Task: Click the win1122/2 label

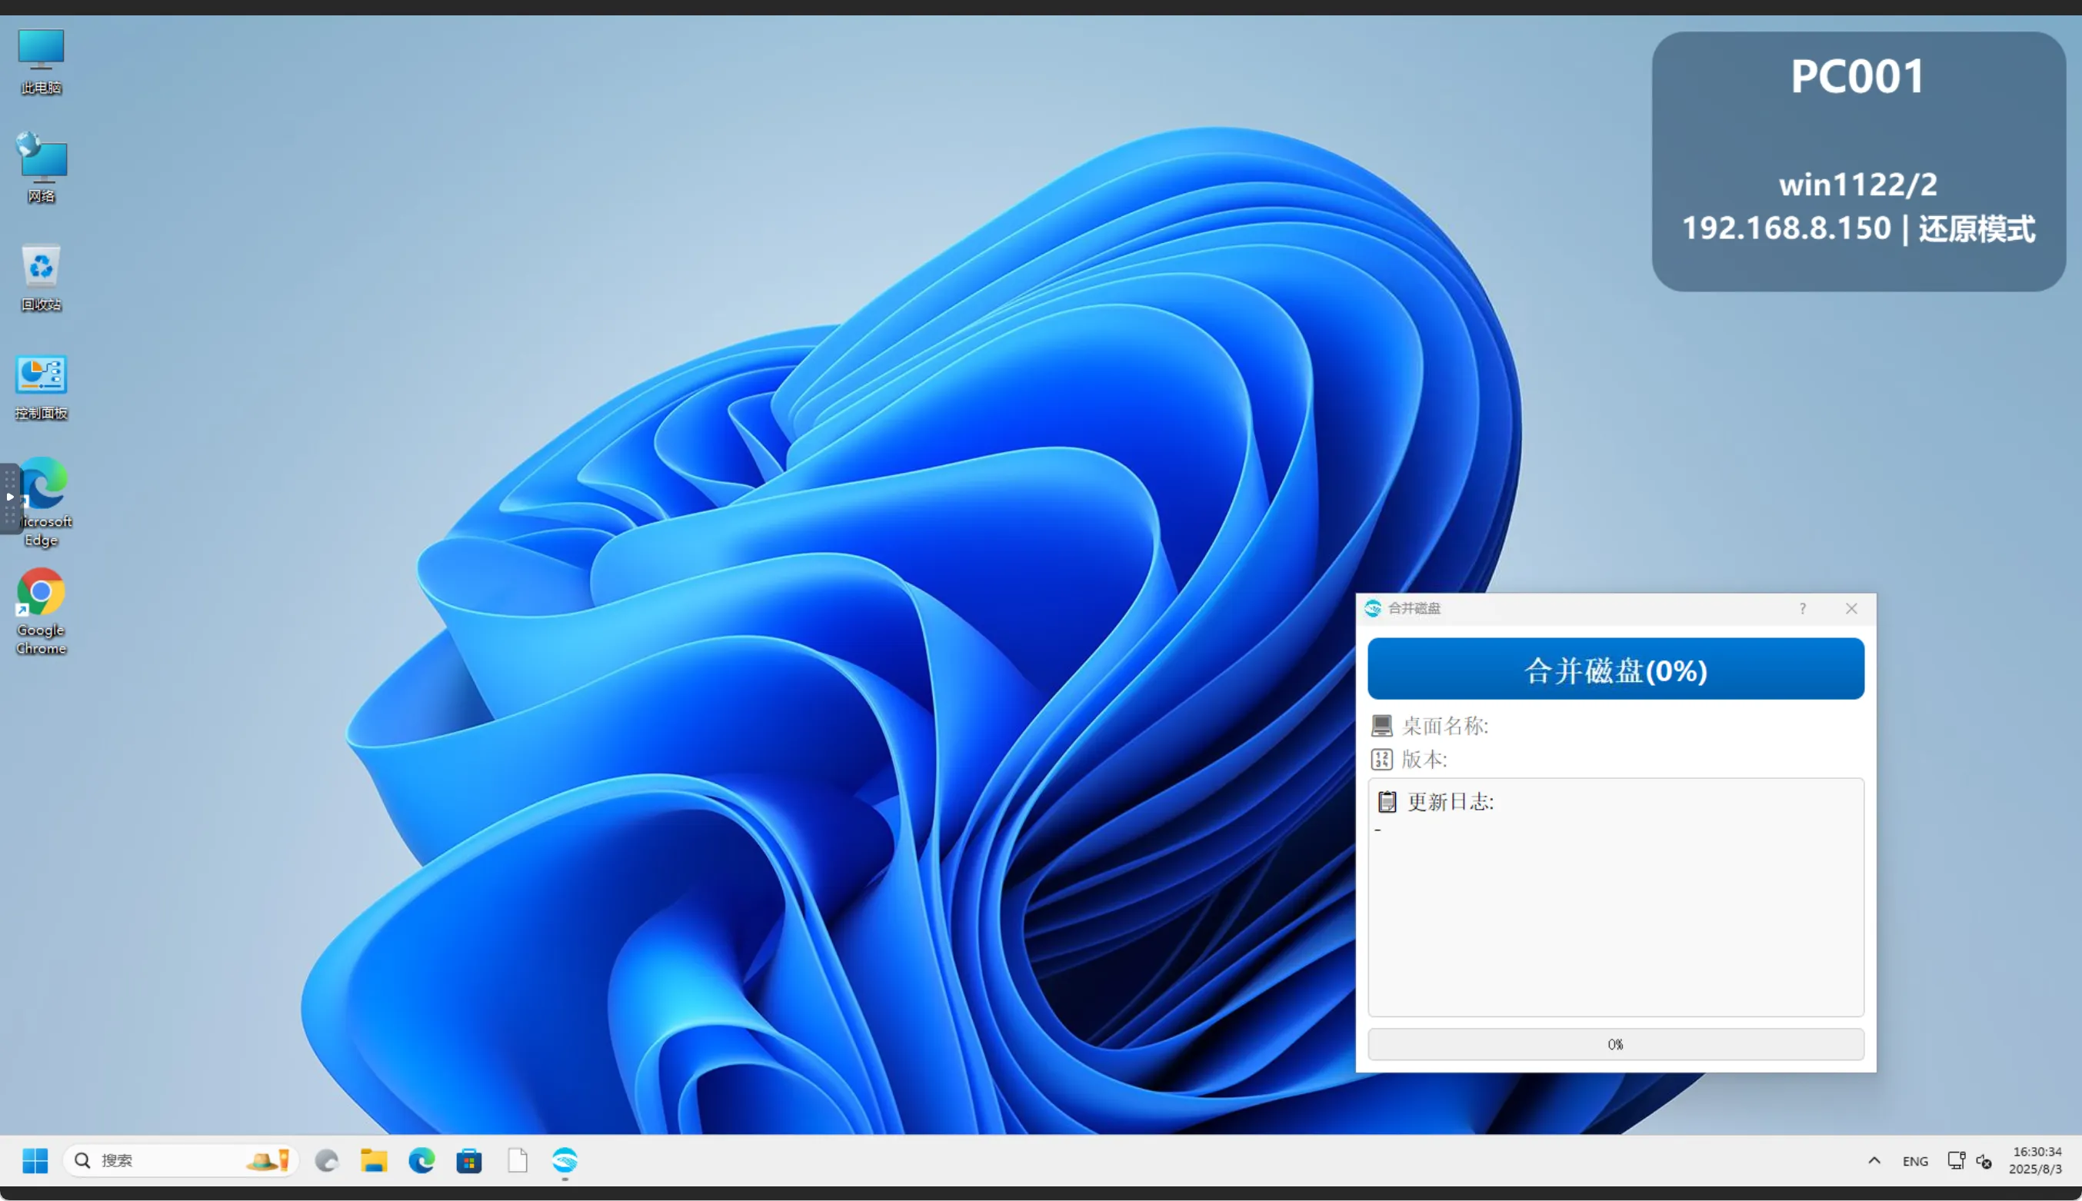Action: (1857, 185)
